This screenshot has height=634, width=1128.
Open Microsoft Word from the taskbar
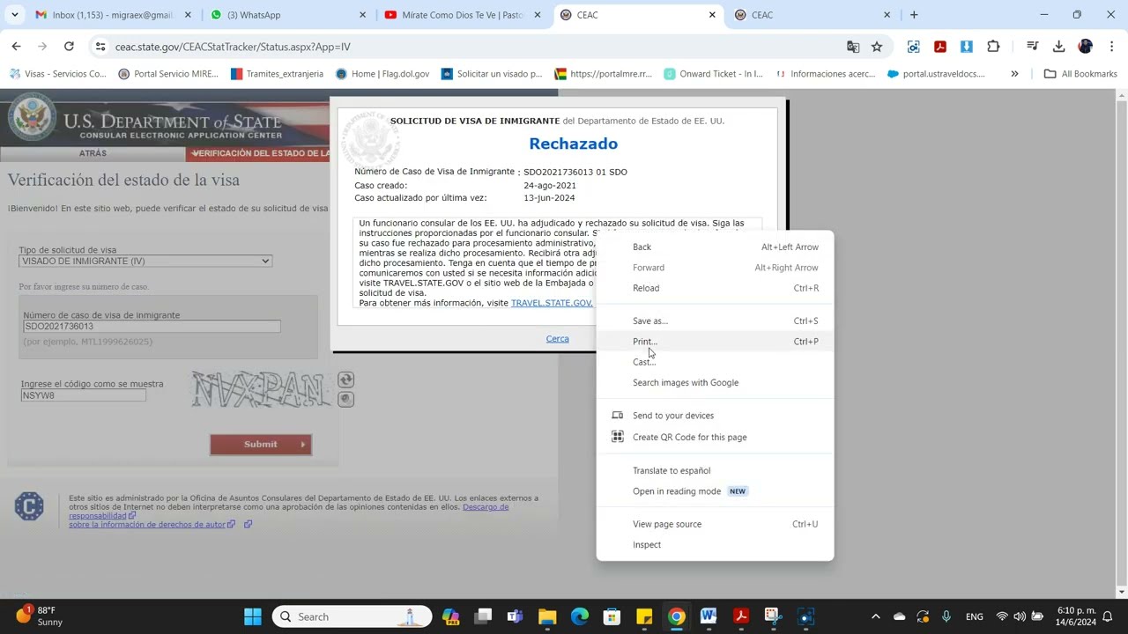(x=709, y=616)
